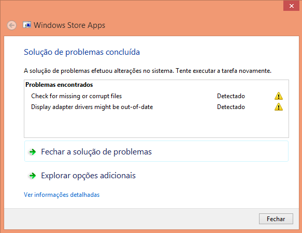Image resolution: width=302 pixels, height=233 pixels.
Task: Click Detectado status for corrupt files
Action: (x=231, y=96)
